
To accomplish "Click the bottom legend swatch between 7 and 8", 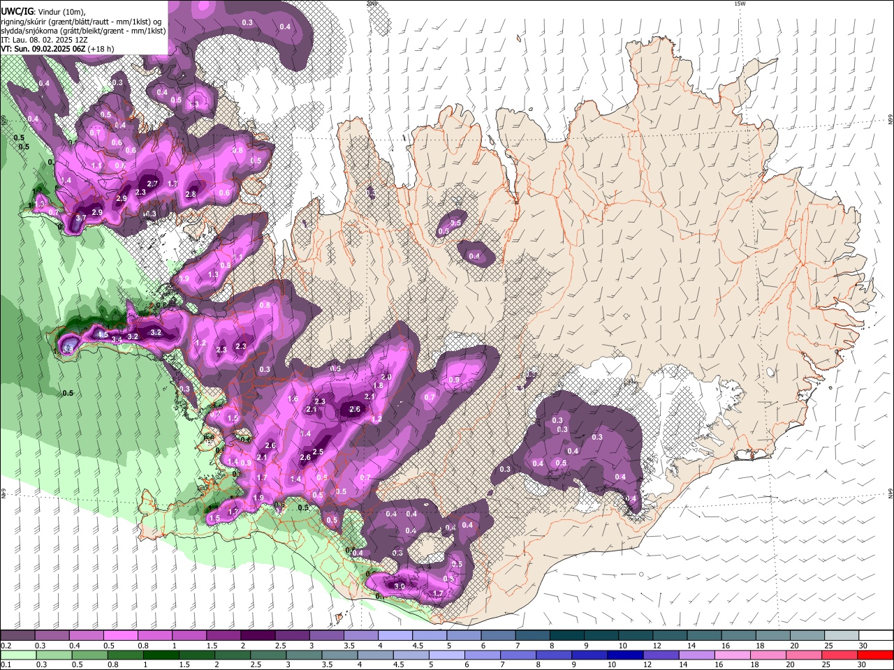I will click(x=518, y=655).
